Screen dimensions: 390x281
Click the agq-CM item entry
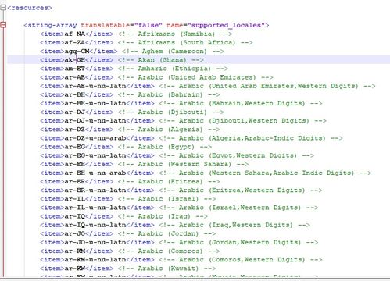[x=79, y=52]
